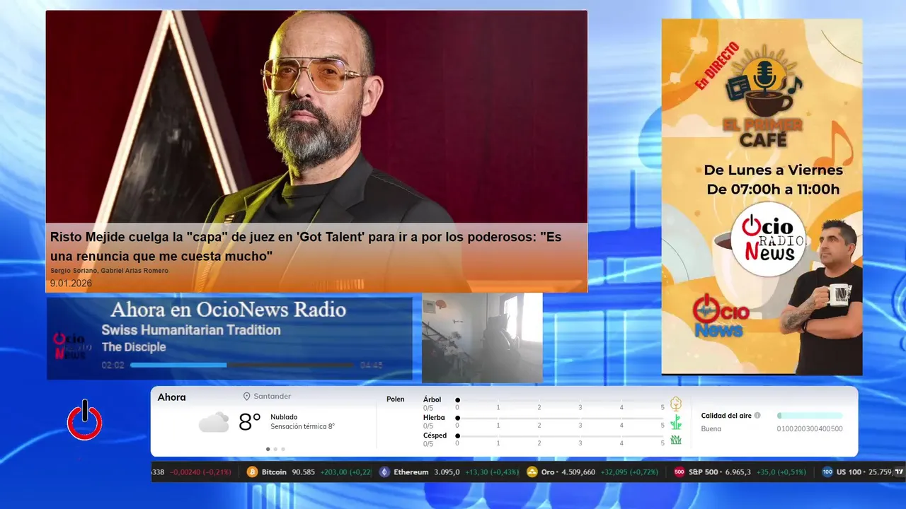Click the Ethereum icon in ticker

[x=384, y=472]
